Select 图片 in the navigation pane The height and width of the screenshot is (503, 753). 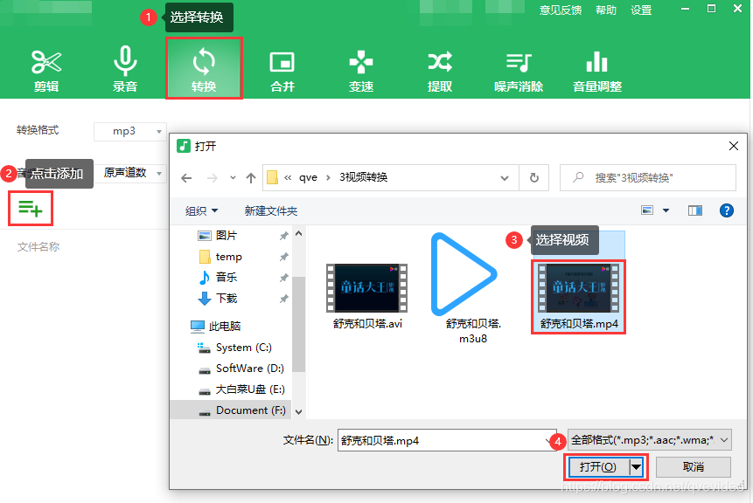tap(226, 236)
